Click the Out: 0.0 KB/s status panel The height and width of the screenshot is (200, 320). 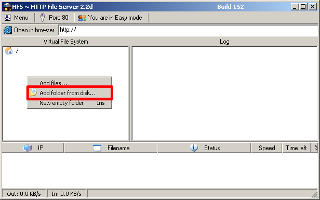point(24,194)
